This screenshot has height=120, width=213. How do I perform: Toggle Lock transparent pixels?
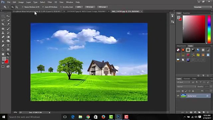coord(183,91)
